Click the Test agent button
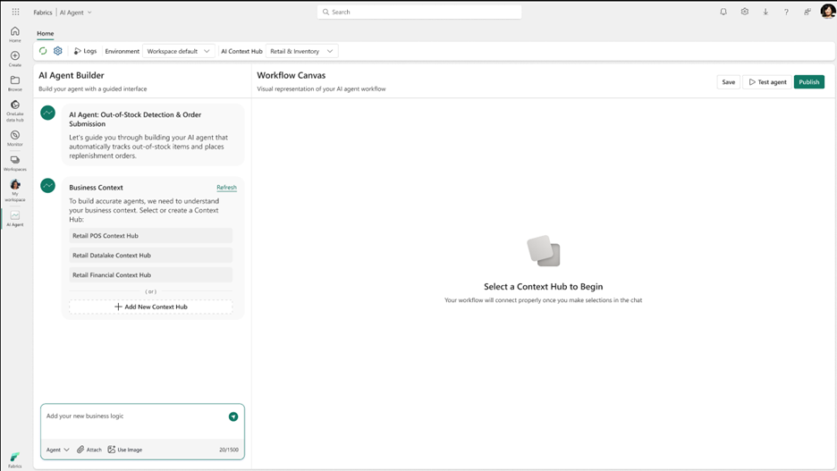The image size is (837, 471). pyautogui.click(x=767, y=82)
